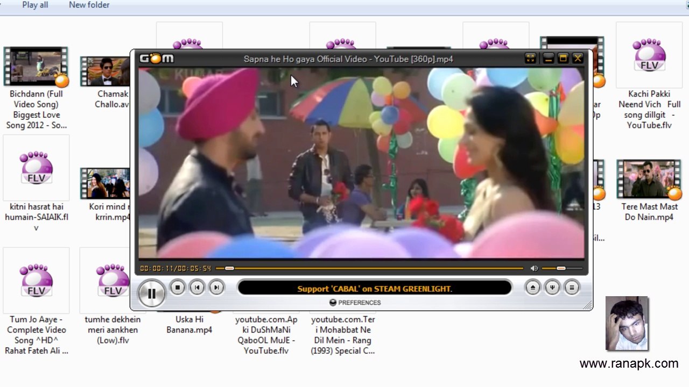Select the Teri Mohabbat Ne Dil Mein file name
Viewport: 689px width, 387px height.
coord(343,335)
